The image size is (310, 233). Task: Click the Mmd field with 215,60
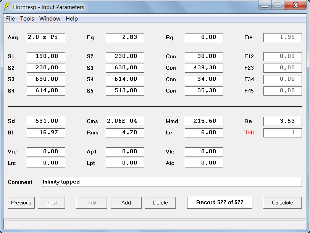[204, 121]
